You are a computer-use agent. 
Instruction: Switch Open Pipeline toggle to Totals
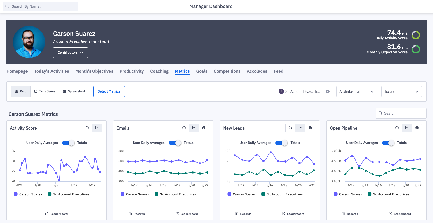[x=388, y=143]
